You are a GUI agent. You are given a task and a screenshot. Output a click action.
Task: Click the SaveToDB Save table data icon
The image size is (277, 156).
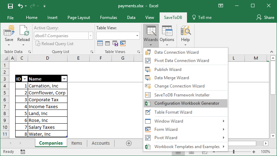click(9, 31)
